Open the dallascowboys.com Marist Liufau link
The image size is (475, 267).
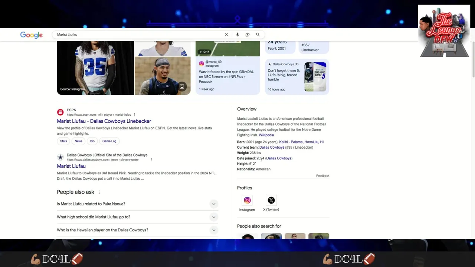71,166
